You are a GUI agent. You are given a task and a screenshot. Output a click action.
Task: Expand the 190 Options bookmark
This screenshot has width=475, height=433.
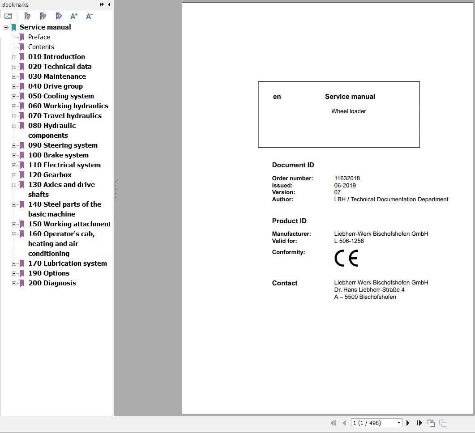coord(14,273)
